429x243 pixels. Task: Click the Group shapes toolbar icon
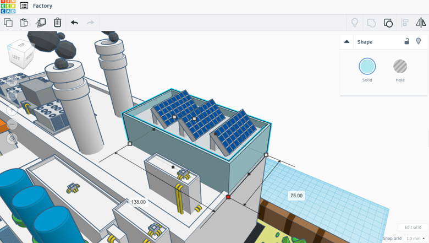pyautogui.click(x=371, y=23)
